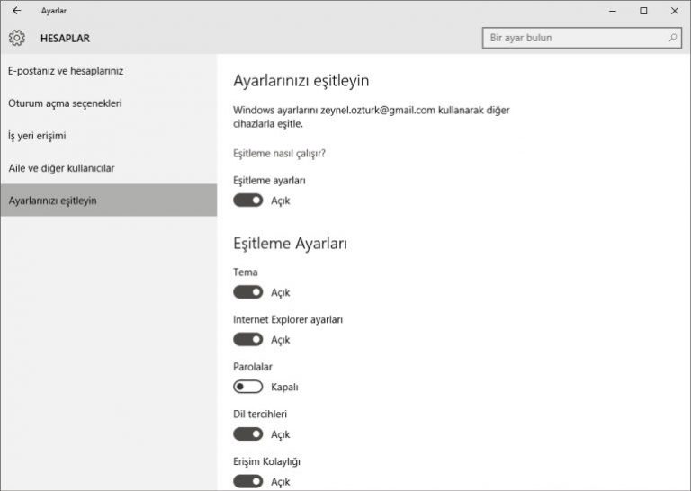Toggle Internet Explorer ayarları sync off
The height and width of the screenshot is (491, 691).
pos(247,340)
